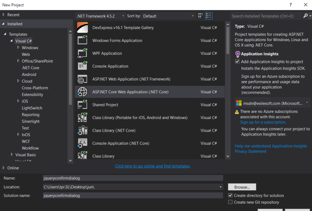The image size is (312, 211).
Task: Open Help me understand Application Insights link
Action: (271, 146)
